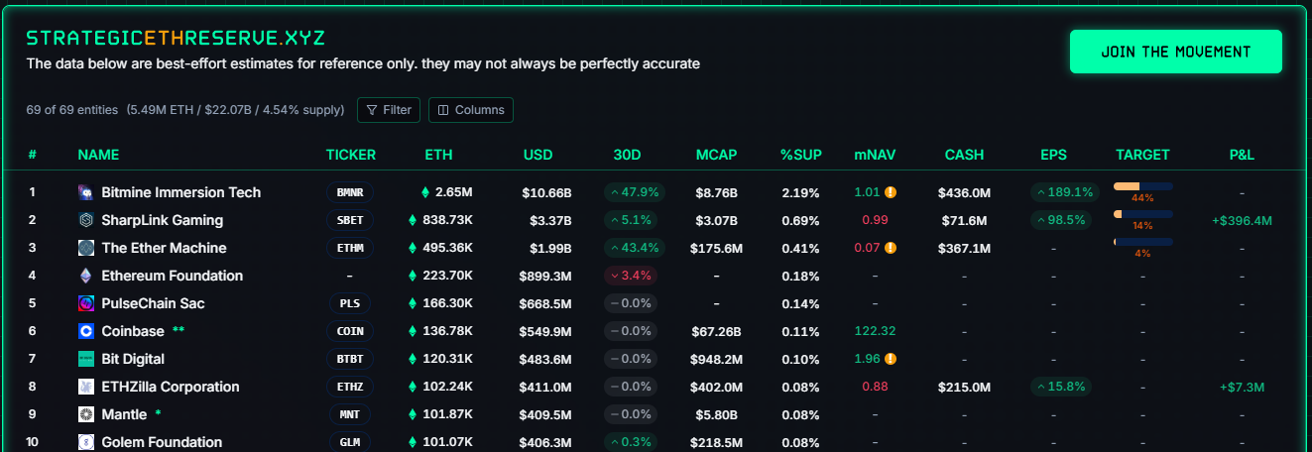Viewport: 1312px width, 452px height.
Task: Click the +$396.4M P&L value
Action: [1242, 220]
